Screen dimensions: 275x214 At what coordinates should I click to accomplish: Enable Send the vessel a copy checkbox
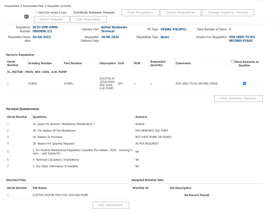pos(37,12)
